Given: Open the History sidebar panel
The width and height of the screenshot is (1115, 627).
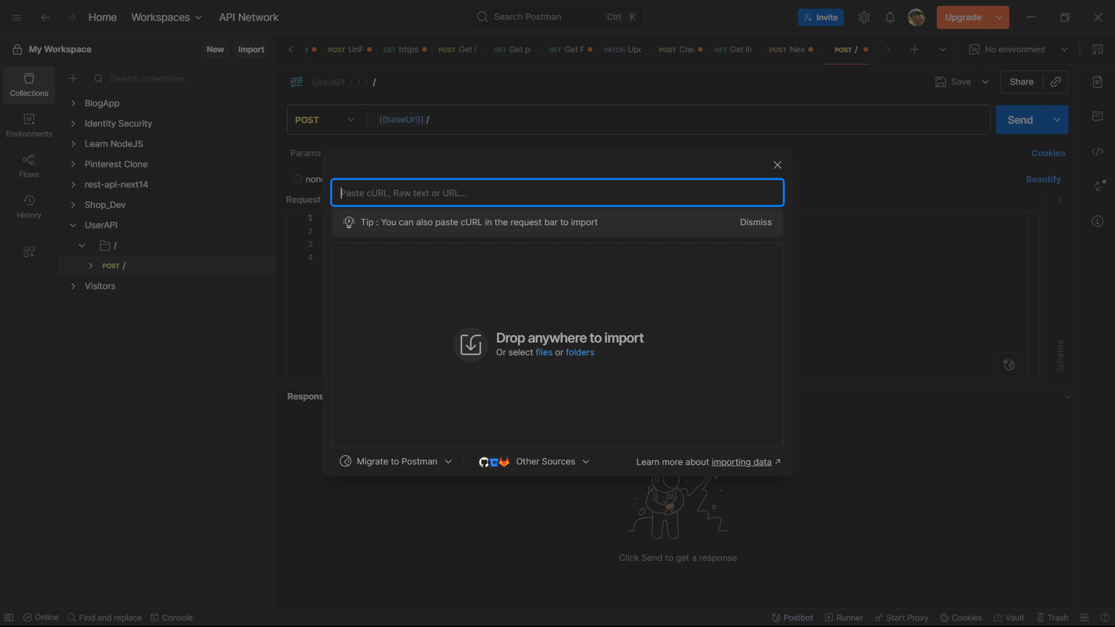Looking at the screenshot, I should [29, 207].
